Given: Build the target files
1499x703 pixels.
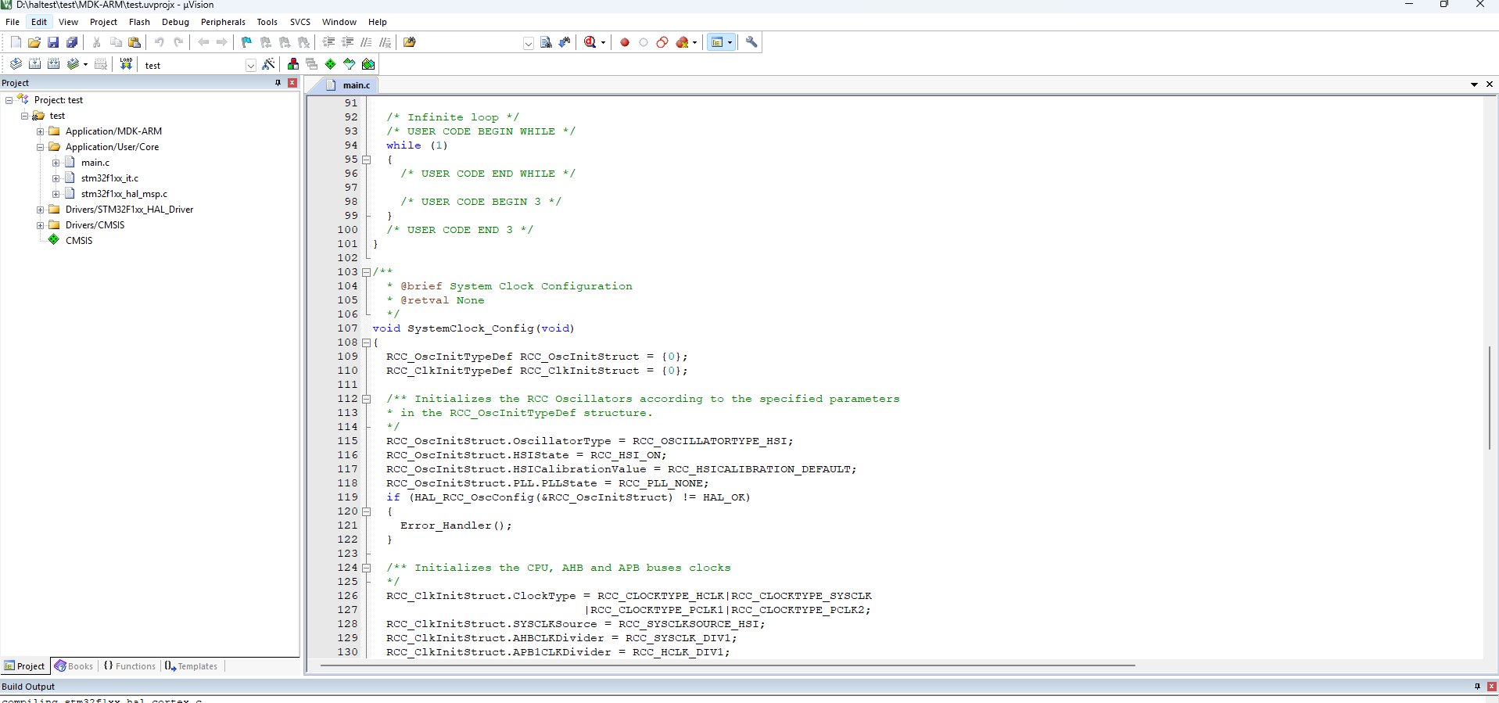Looking at the screenshot, I should pyautogui.click(x=34, y=64).
